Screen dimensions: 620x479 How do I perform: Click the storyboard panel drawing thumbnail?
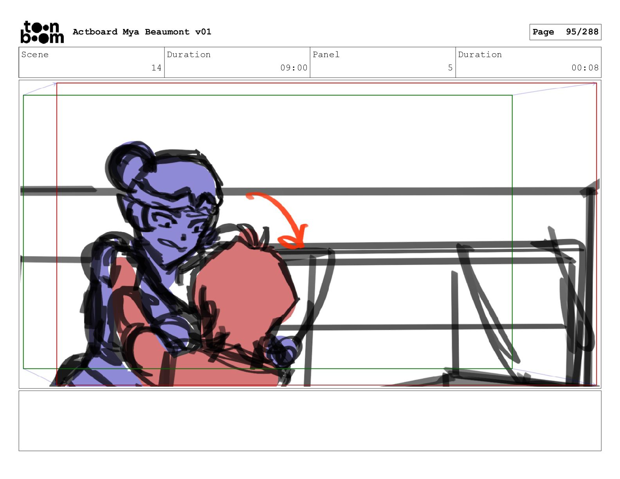coord(310,234)
